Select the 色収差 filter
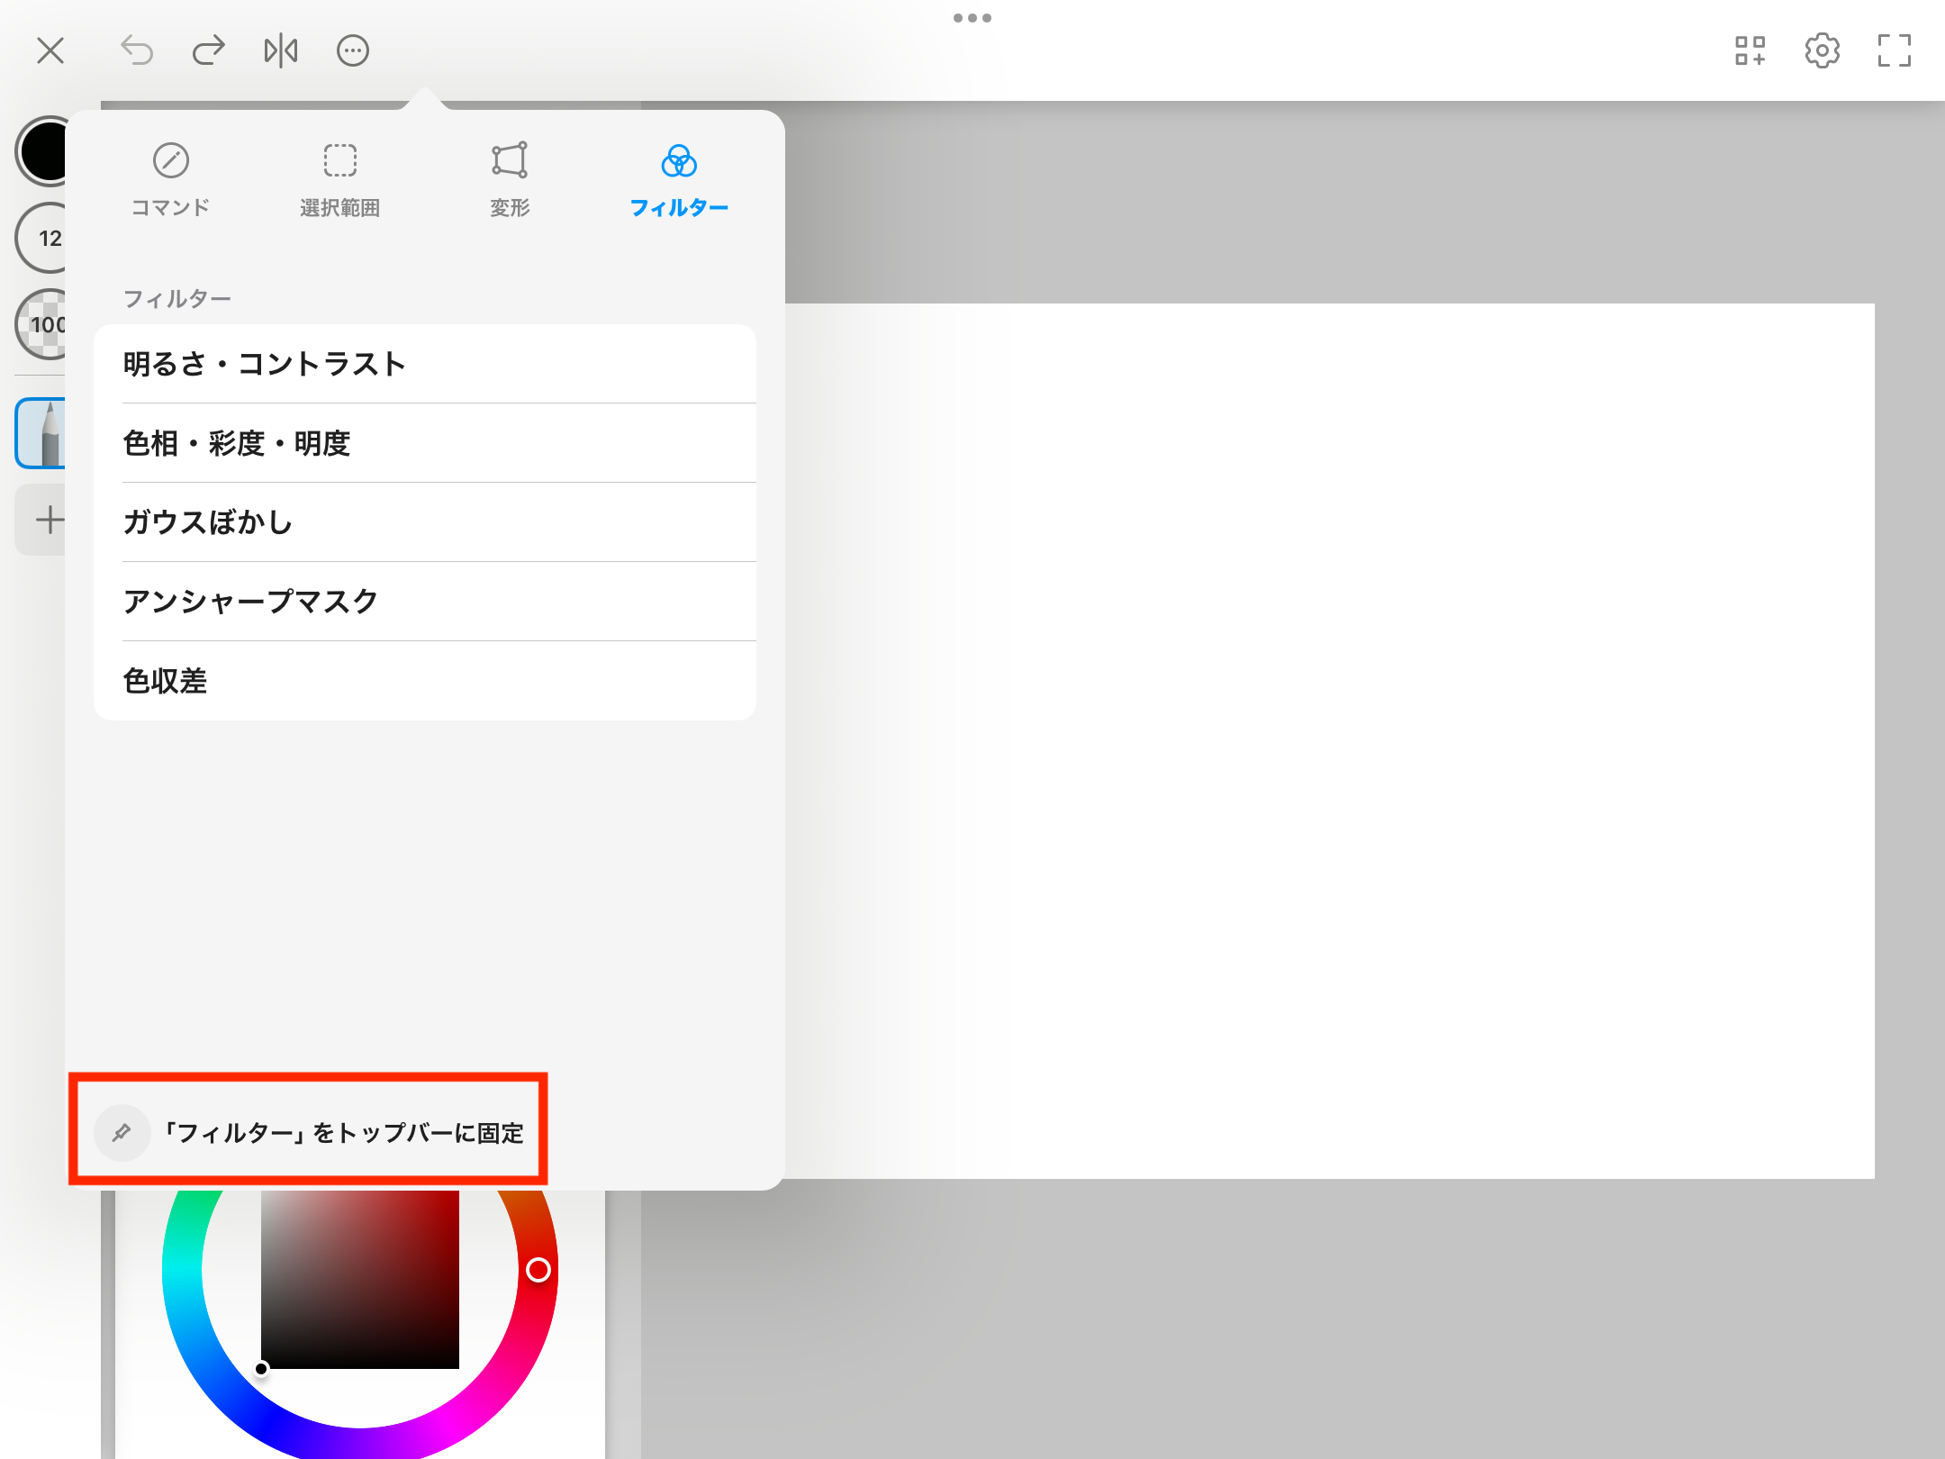This screenshot has width=1945, height=1459. point(425,681)
